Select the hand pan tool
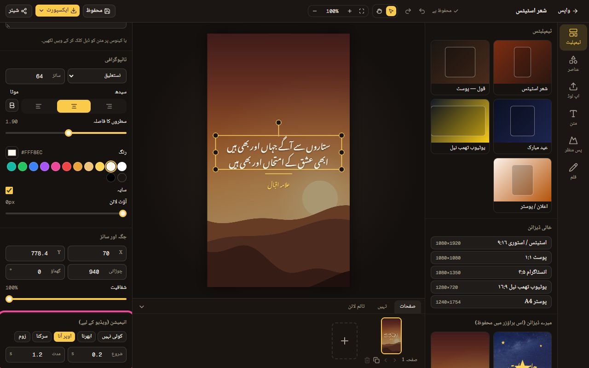This screenshot has height=368, width=589. (379, 11)
